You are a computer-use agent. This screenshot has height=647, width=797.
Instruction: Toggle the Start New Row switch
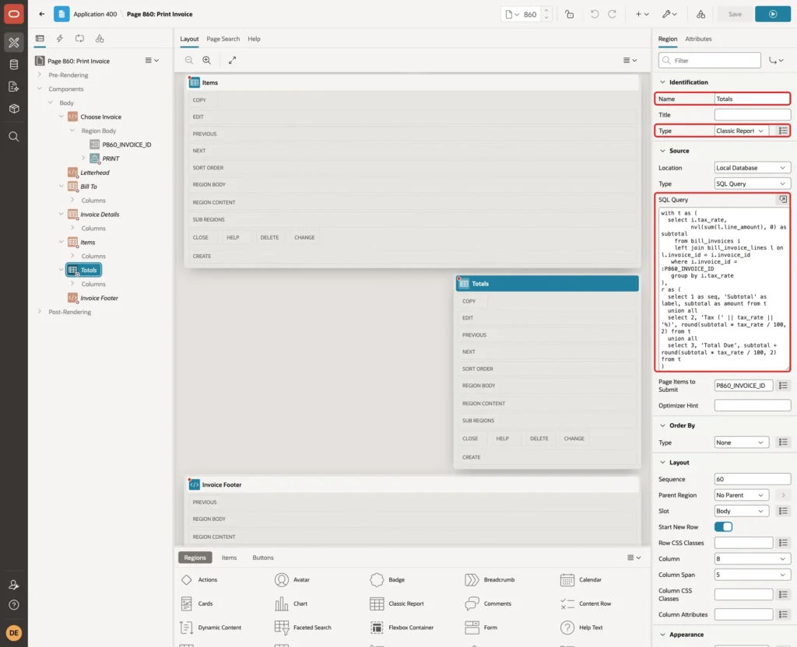[x=723, y=526]
